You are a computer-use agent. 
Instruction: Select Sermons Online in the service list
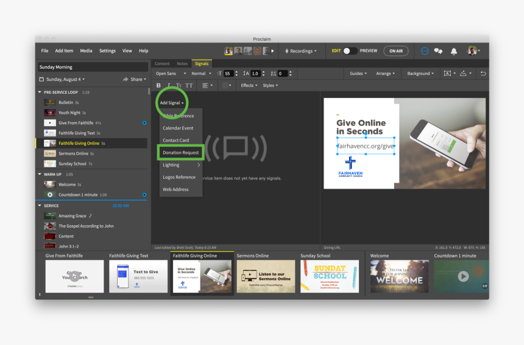tap(91, 153)
